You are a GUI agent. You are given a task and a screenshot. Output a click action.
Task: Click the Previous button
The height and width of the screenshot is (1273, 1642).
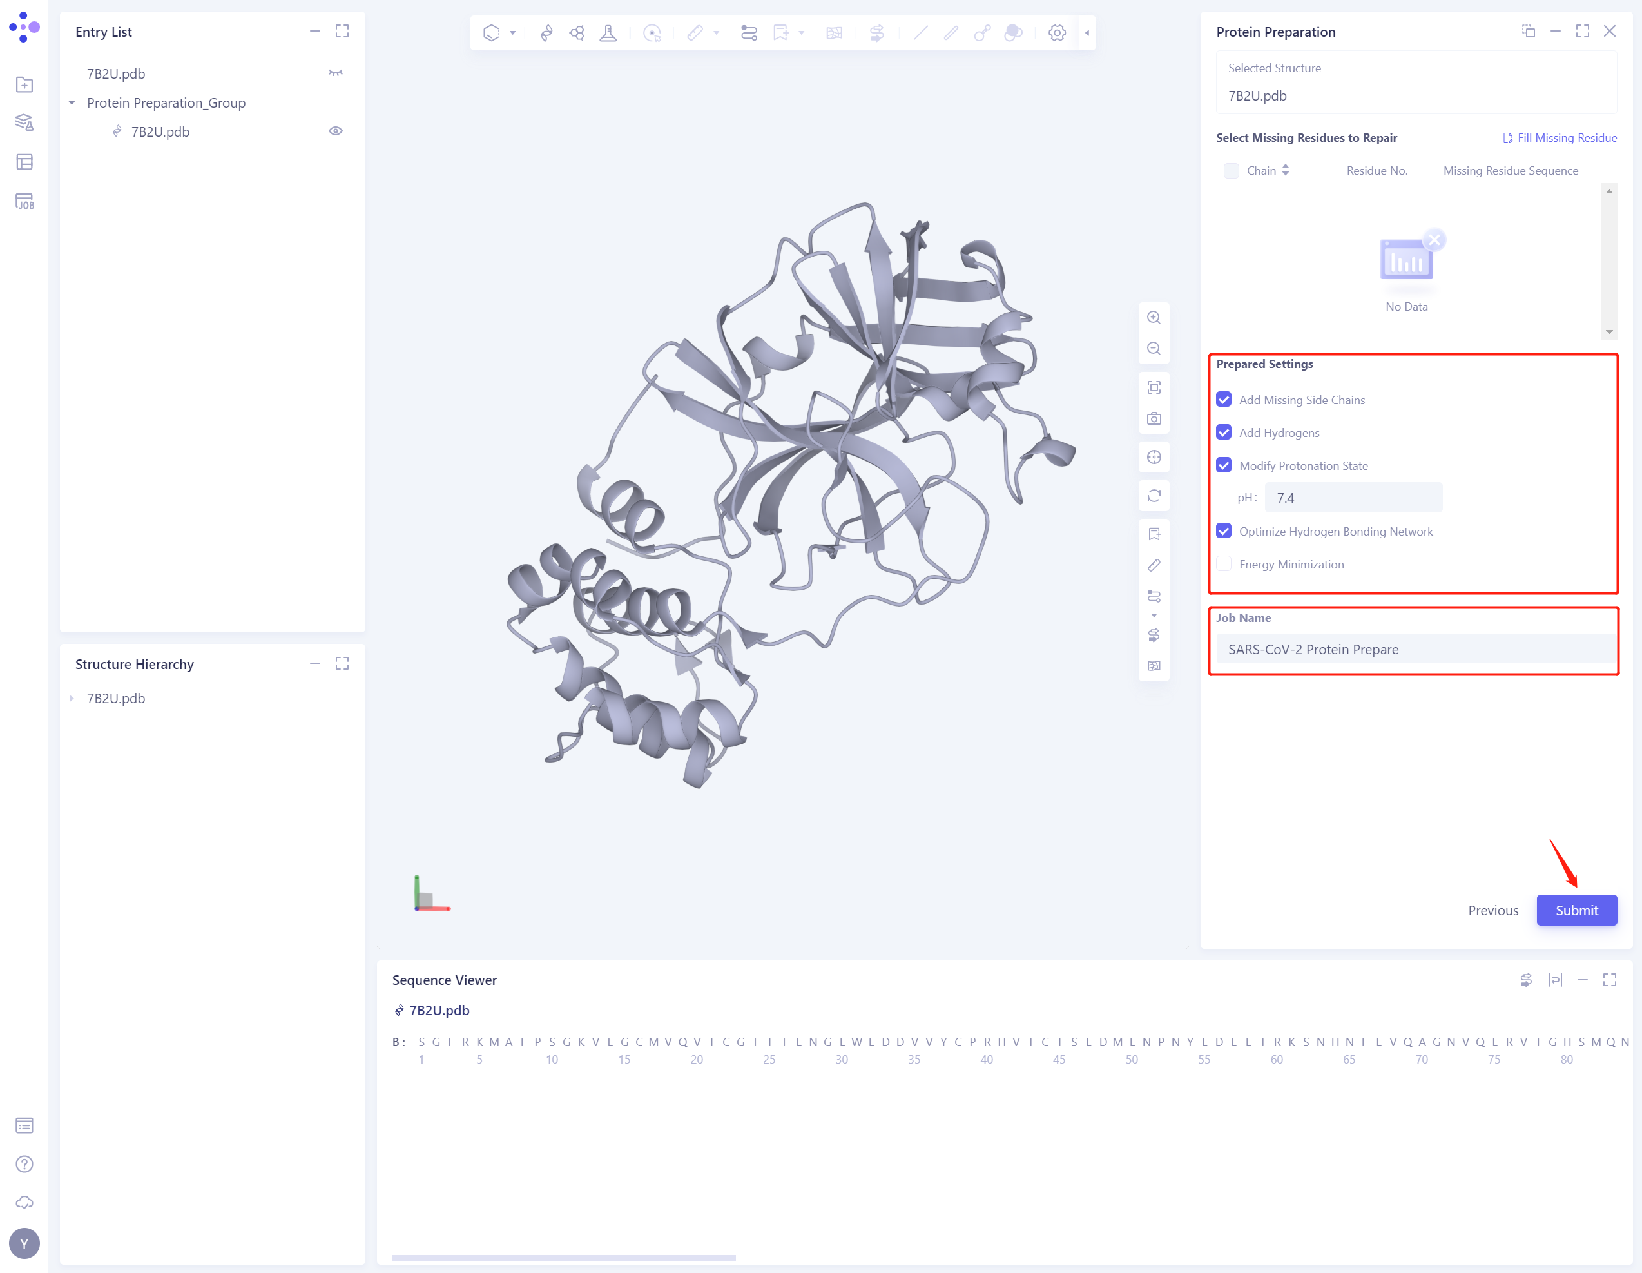pyautogui.click(x=1493, y=911)
